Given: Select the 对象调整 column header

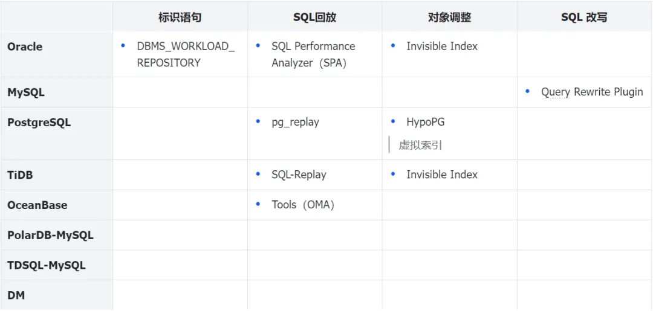Looking at the screenshot, I should coord(449,18).
